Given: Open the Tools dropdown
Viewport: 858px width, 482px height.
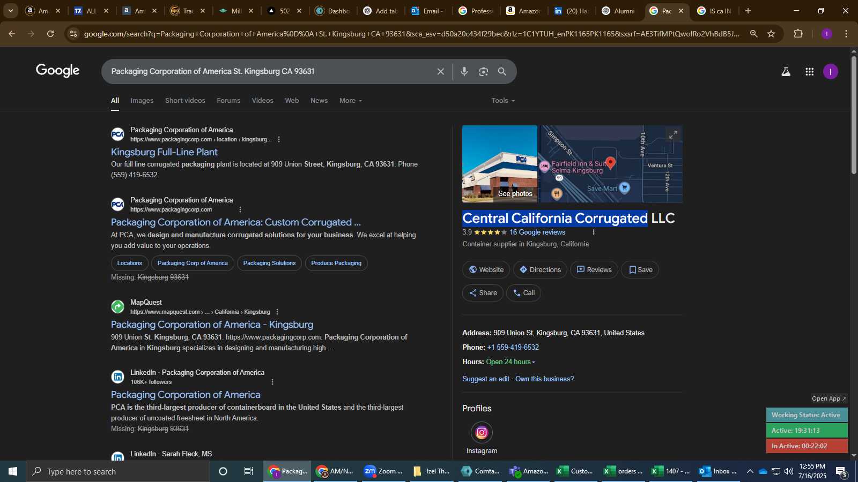Looking at the screenshot, I should click(502, 101).
